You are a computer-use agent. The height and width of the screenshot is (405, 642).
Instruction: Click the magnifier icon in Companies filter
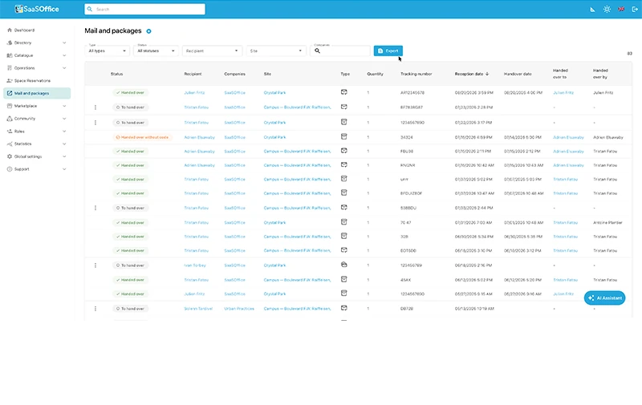point(317,51)
